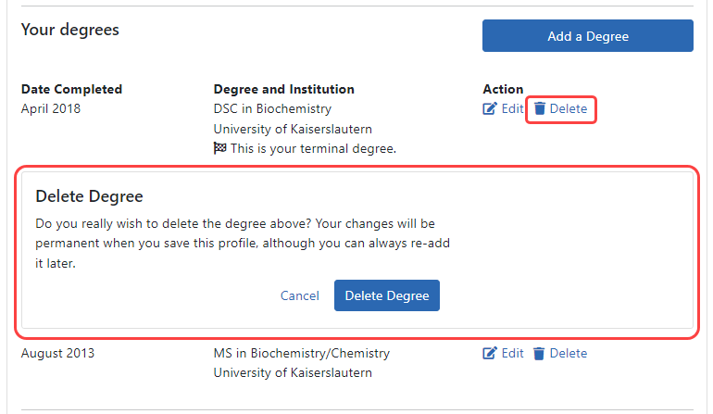Click the MS in Biochemistry/Chemistry degree text
Image resolution: width=713 pixels, height=414 pixels.
click(x=302, y=354)
